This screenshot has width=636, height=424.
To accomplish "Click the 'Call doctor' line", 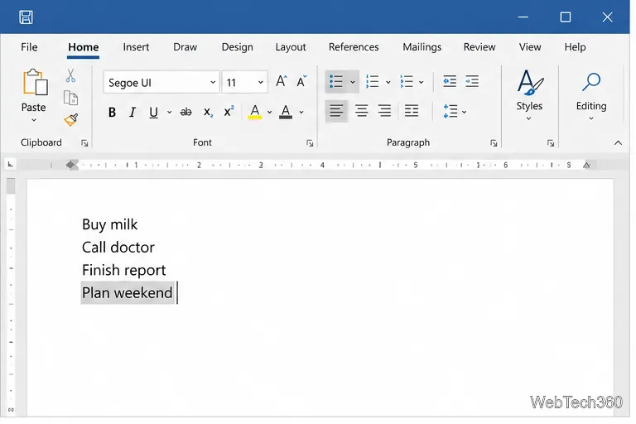I will pos(118,247).
